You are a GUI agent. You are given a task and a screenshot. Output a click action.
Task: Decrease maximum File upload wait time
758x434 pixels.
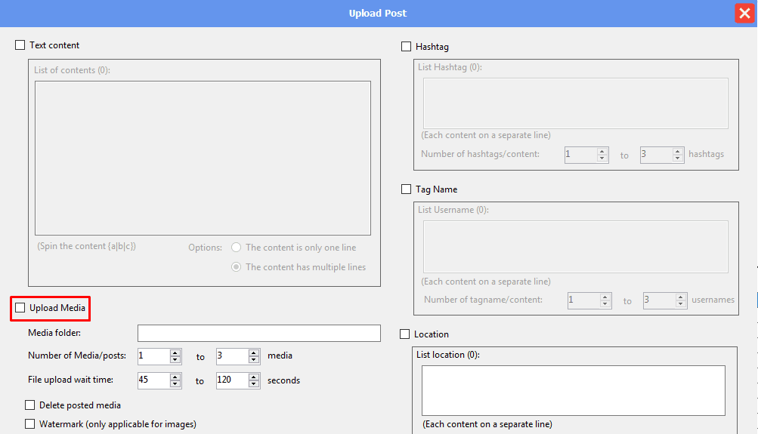pyautogui.click(x=254, y=384)
